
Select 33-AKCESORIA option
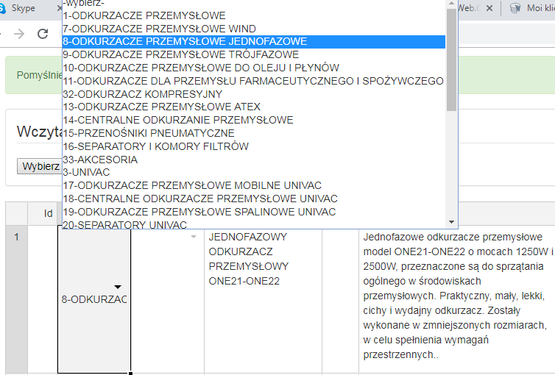point(254,160)
